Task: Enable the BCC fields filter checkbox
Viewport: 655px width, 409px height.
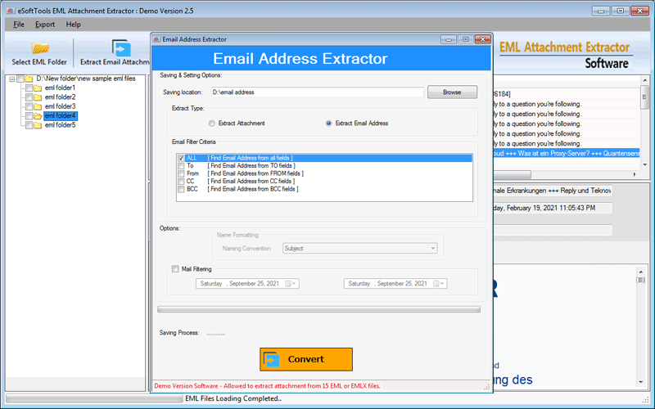Action: (x=181, y=190)
